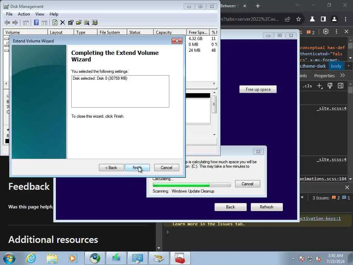Click the < Back button in the Extend Volume Wizard
Viewport: 353px width, 265px height.
[x=111, y=168]
